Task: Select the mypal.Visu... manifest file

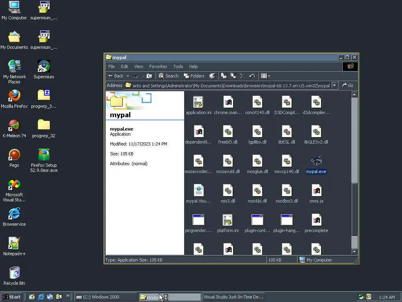Action: [x=198, y=194]
